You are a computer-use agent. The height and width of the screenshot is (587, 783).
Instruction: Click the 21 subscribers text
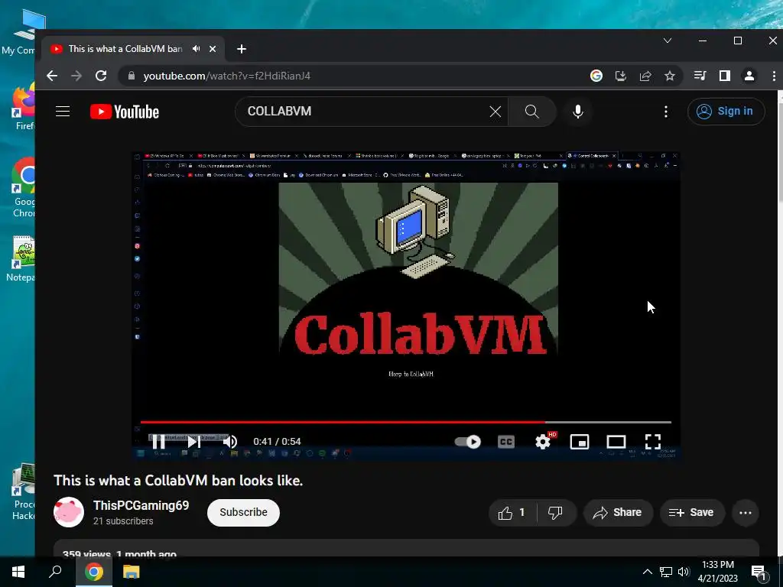(123, 521)
